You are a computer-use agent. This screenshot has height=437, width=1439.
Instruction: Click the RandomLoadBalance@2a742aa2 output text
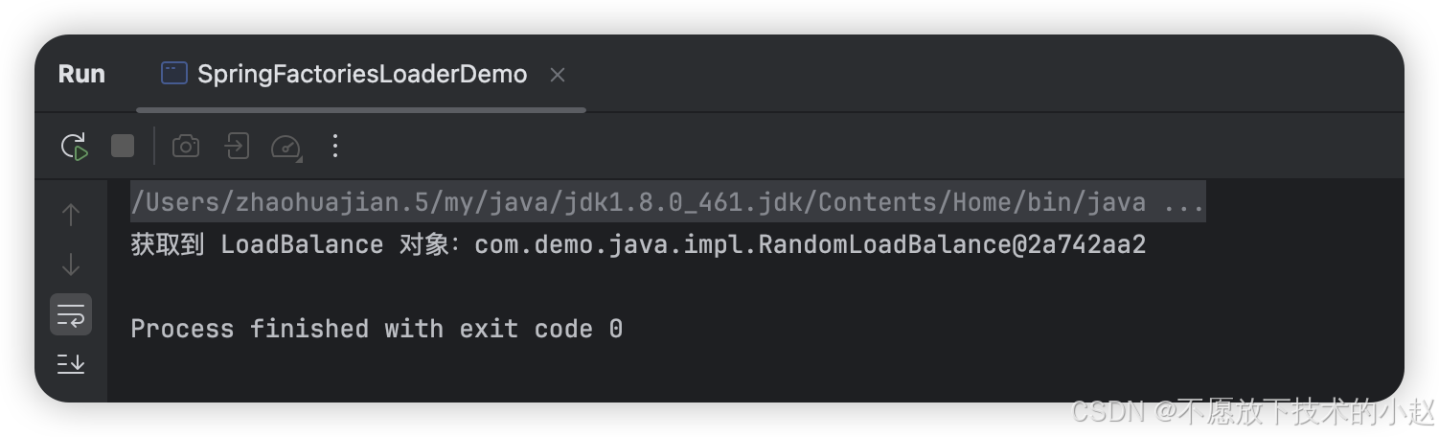point(951,244)
